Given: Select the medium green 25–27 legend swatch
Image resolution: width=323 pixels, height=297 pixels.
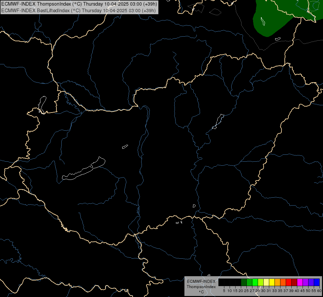Looking at the screenshot, I should tap(249, 282).
